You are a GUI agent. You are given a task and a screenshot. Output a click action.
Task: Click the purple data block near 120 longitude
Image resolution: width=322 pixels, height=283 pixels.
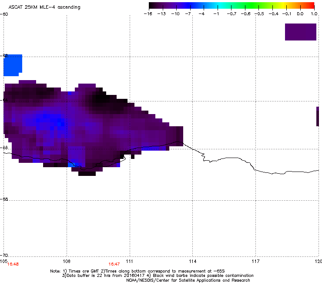point(300,32)
